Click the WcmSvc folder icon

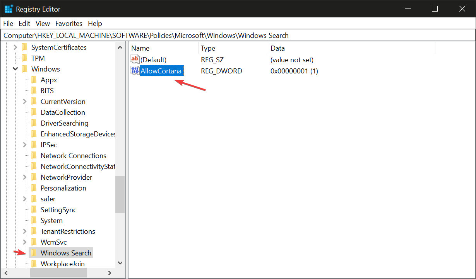click(x=34, y=242)
